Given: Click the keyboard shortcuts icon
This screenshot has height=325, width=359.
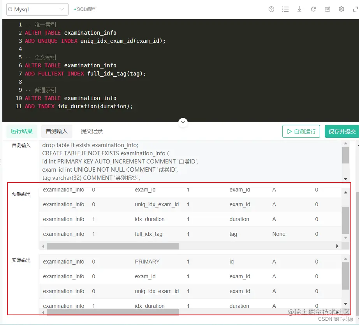Looking at the screenshot, I should 327,9.
